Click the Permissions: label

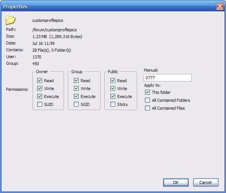point(17,89)
